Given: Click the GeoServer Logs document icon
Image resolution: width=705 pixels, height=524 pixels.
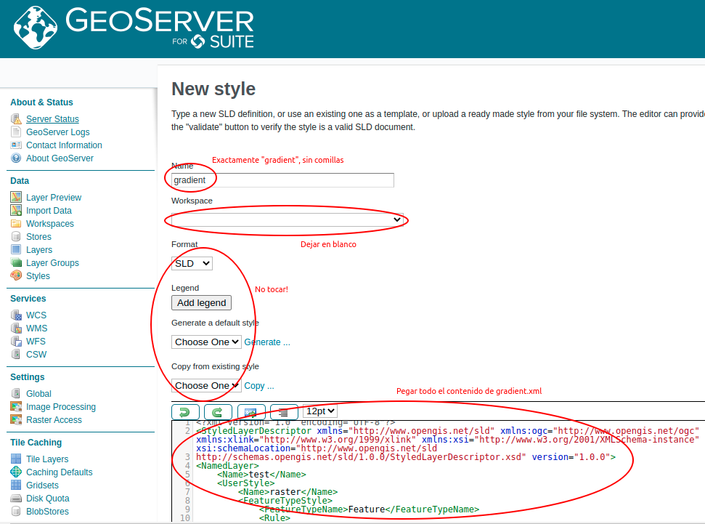Looking at the screenshot, I should (x=16, y=132).
